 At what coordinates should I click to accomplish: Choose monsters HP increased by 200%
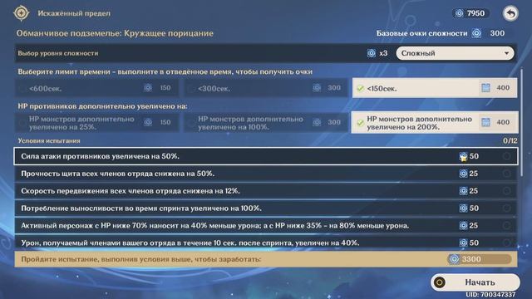coord(435,123)
